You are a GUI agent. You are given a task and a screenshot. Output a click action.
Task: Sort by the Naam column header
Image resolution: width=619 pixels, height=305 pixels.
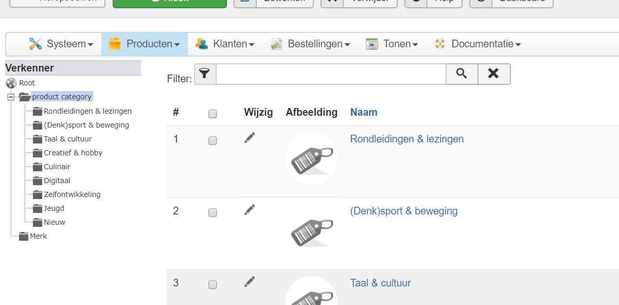pyautogui.click(x=364, y=112)
